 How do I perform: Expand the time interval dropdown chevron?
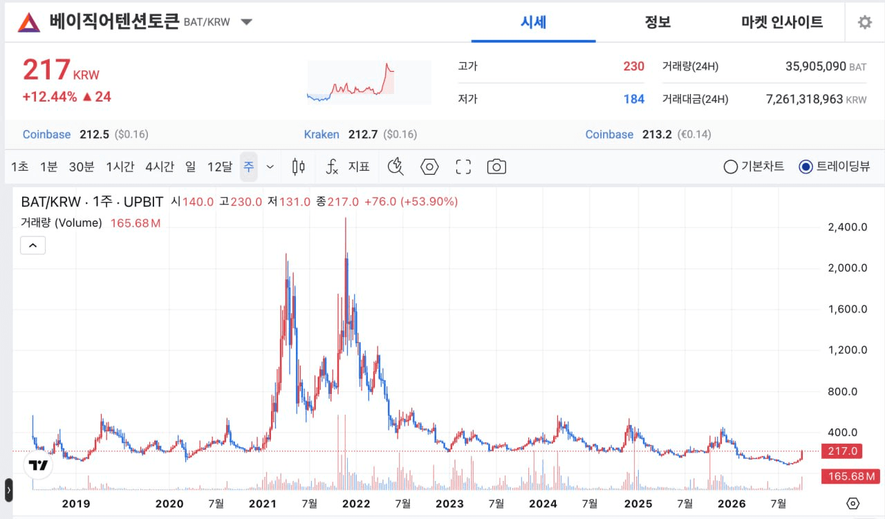point(270,167)
